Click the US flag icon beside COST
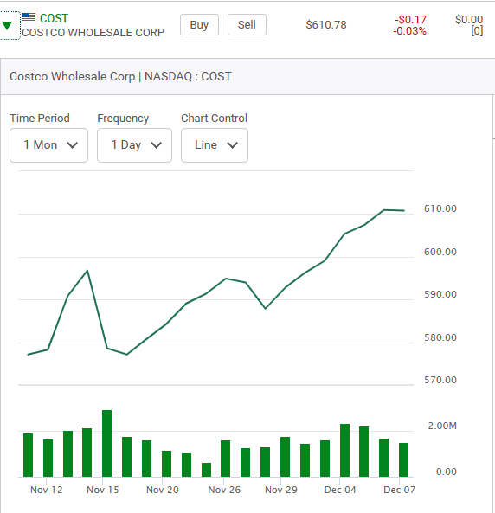Image resolution: width=495 pixels, height=513 pixels. (29, 18)
